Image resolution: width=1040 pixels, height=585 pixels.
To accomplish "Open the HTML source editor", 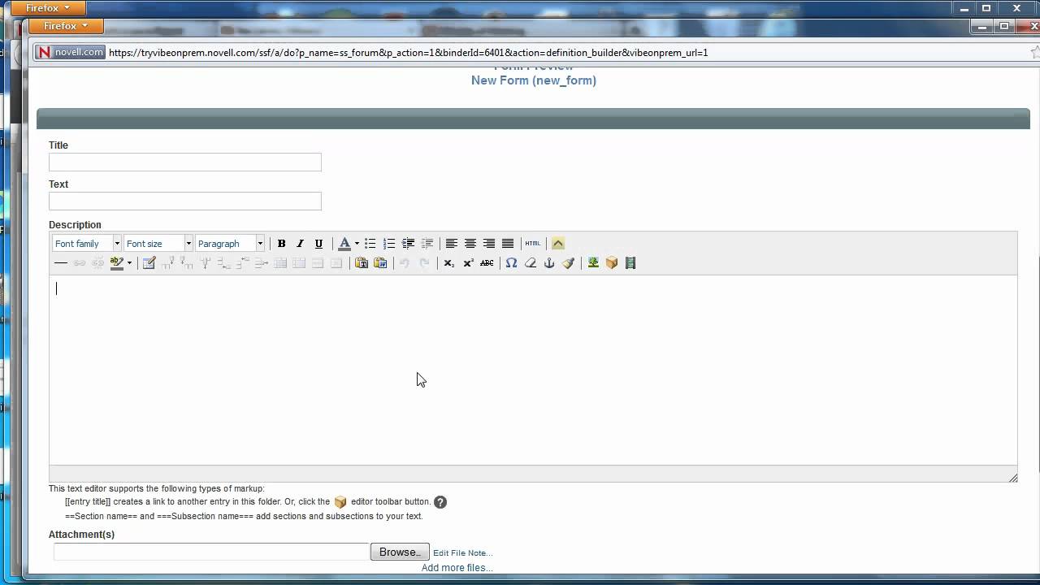I will point(532,244).
